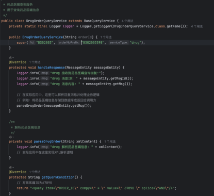This screenshot has height=196, width=214.
Task: Open the code vision icon above handleResponse's @Override
Action: [x=11, y=58]
